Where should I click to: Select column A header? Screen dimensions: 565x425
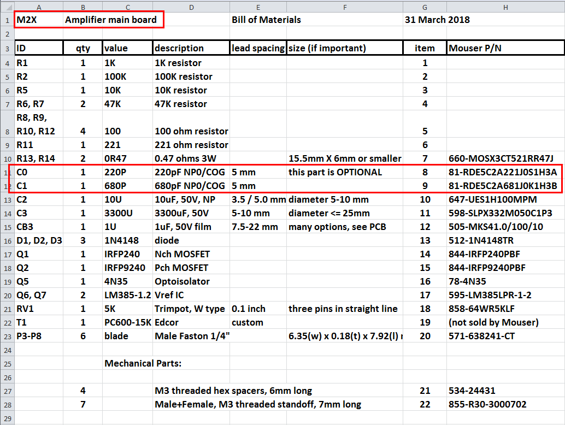pyautogui.click(x=39, y=7)
